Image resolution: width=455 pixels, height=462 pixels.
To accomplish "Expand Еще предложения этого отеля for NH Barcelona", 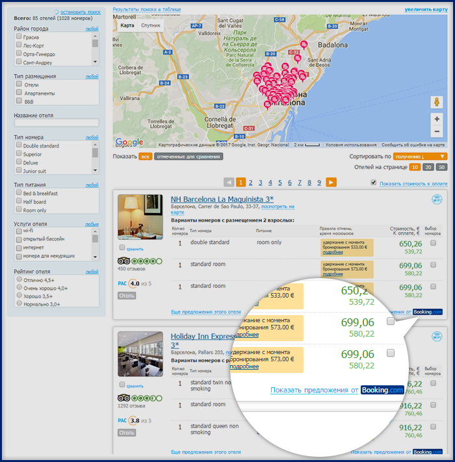I will point(205,312).
